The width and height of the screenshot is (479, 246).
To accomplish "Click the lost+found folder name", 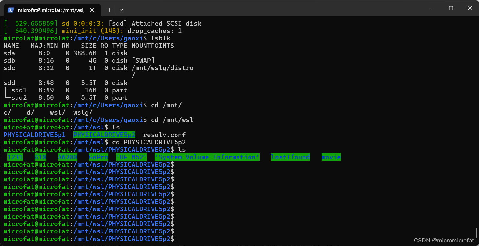I will click(x=290, y=157).
